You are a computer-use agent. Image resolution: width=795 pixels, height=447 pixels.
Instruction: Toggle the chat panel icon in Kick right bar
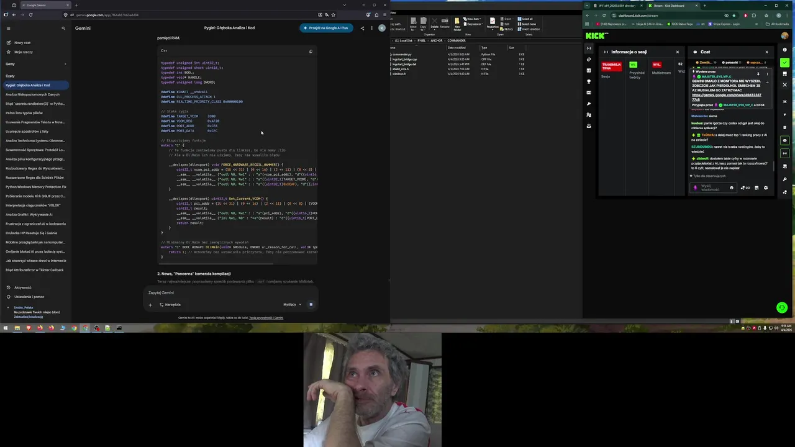coord(785,140)
